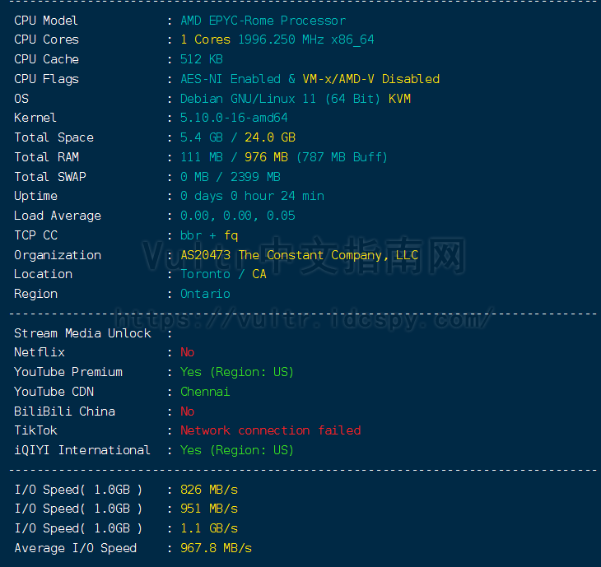This screenshot has height=567, width=601.
Task: Click the '24.0 GB' total space value
Action: (x=270, y=137)
